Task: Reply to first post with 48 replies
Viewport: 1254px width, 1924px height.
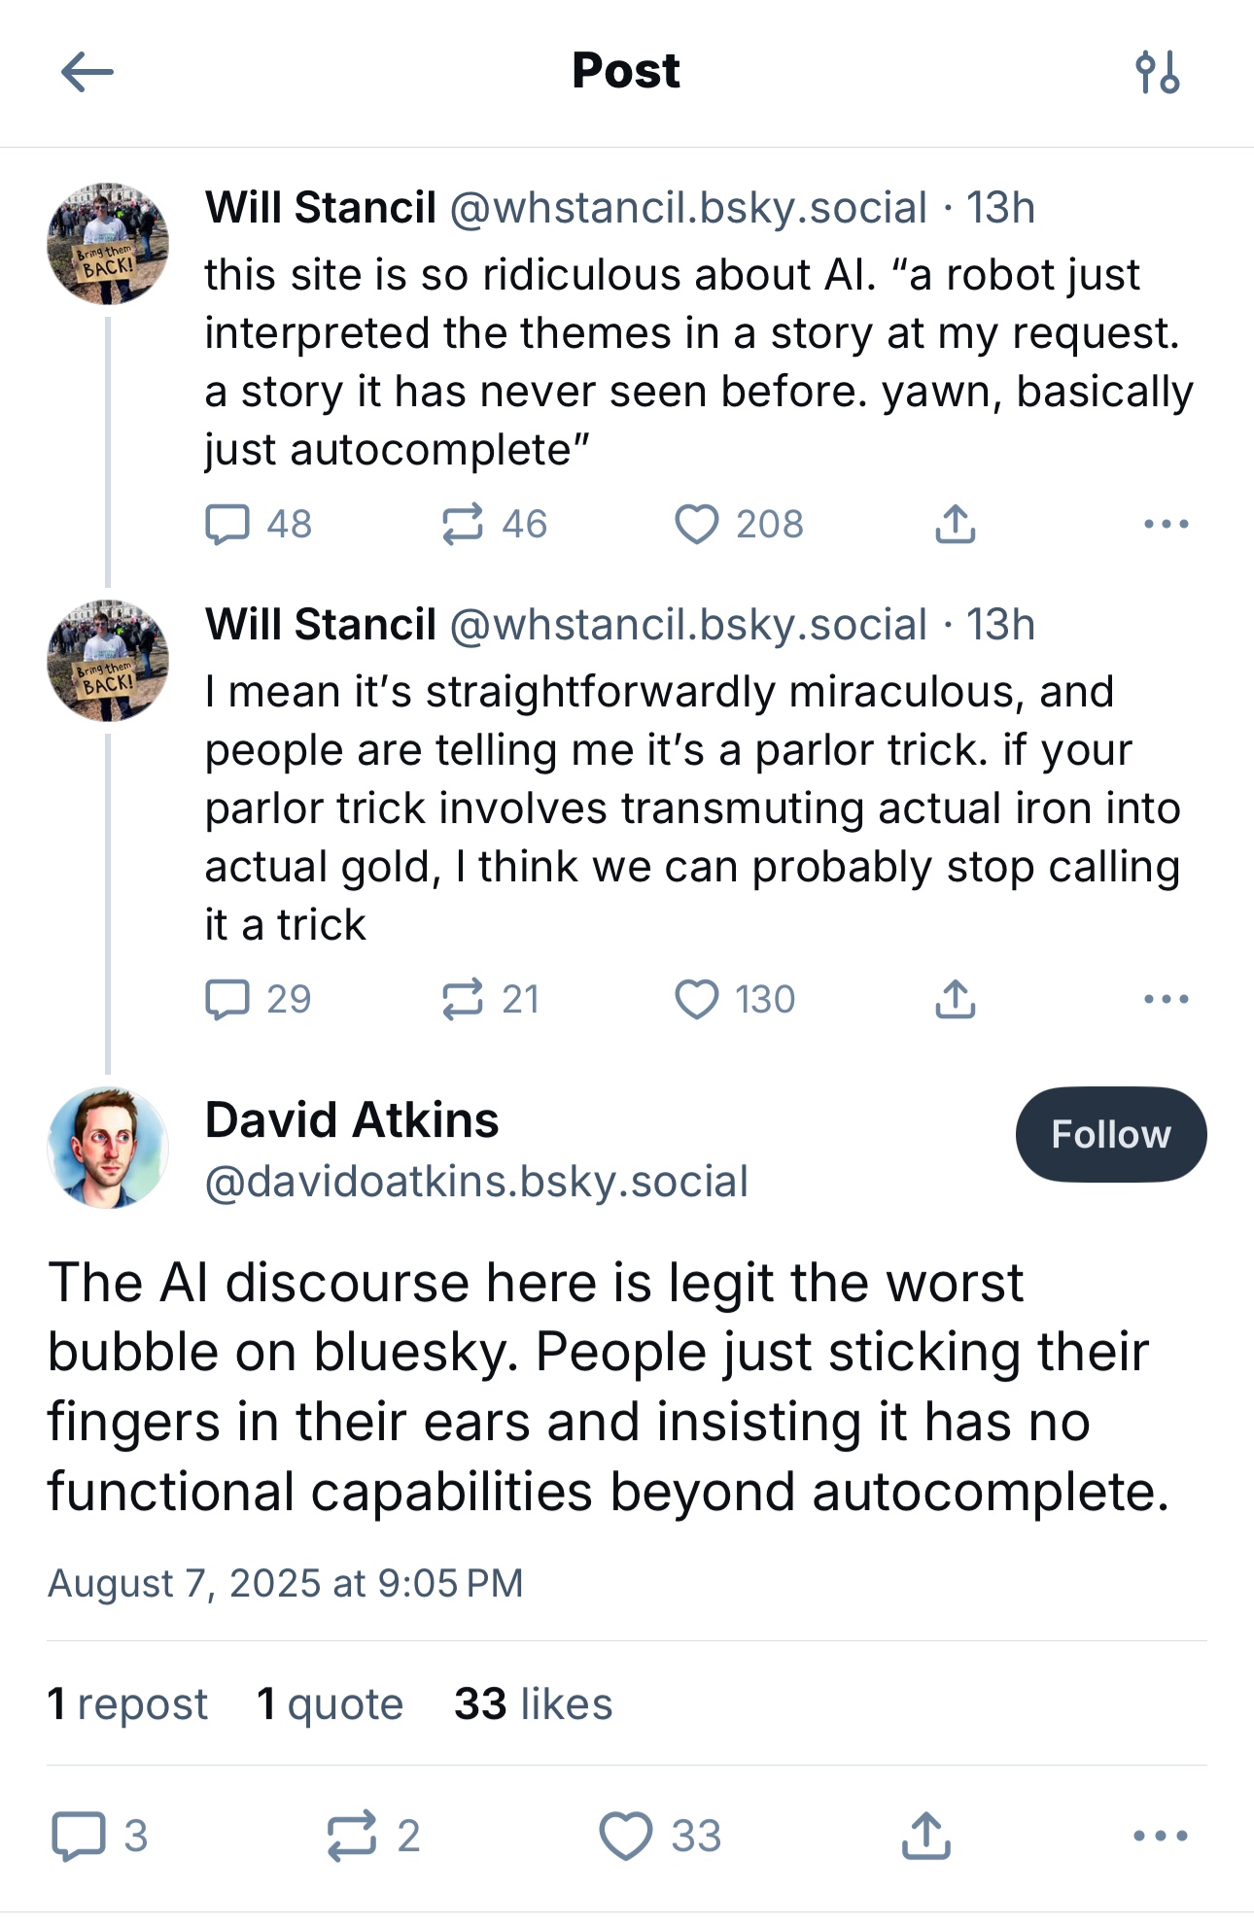Action: click(228, 524)
